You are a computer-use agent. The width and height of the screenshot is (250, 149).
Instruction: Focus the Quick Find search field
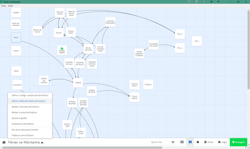coord(159,142)
